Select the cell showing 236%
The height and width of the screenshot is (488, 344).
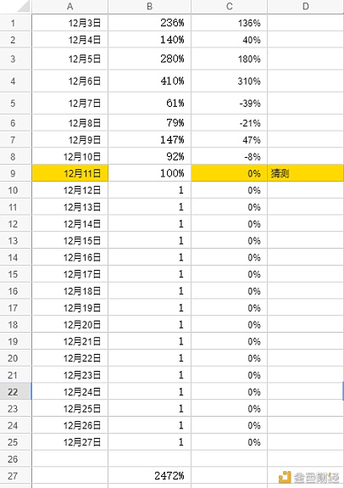click(x=149, y=23)
